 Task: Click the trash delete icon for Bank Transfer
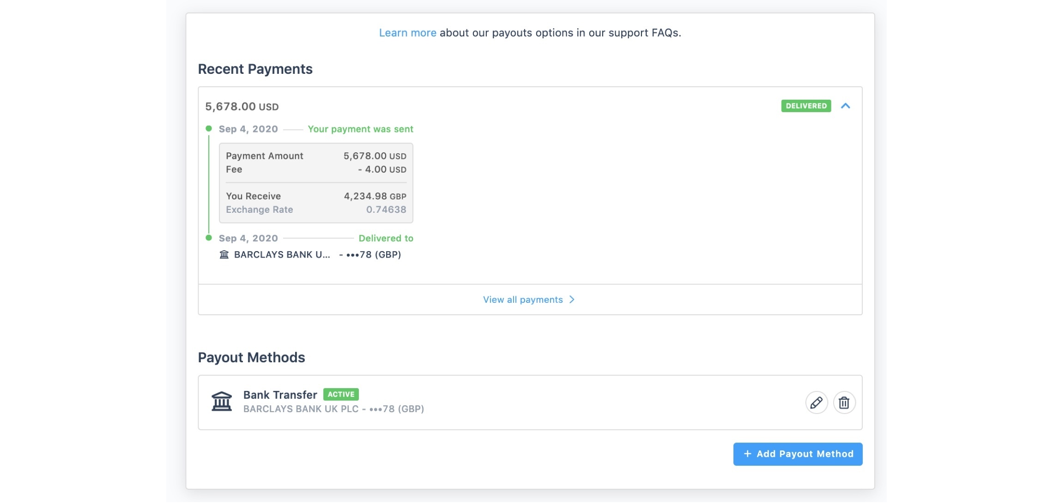click(844, 403)
